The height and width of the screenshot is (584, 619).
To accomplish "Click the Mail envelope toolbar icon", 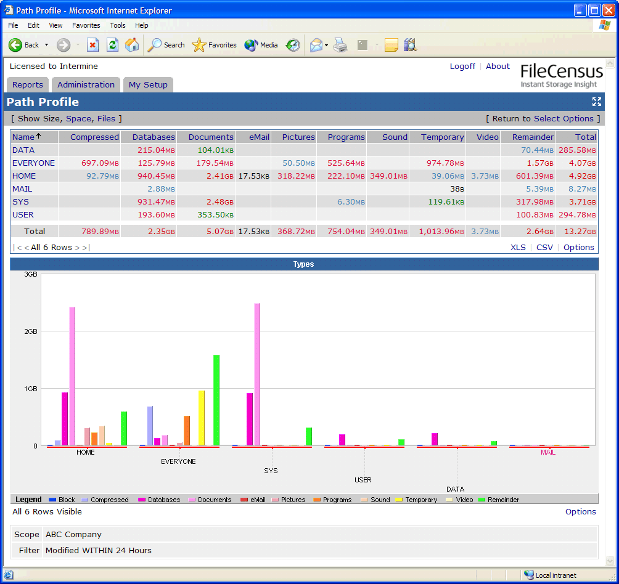I will pos(316,45).
